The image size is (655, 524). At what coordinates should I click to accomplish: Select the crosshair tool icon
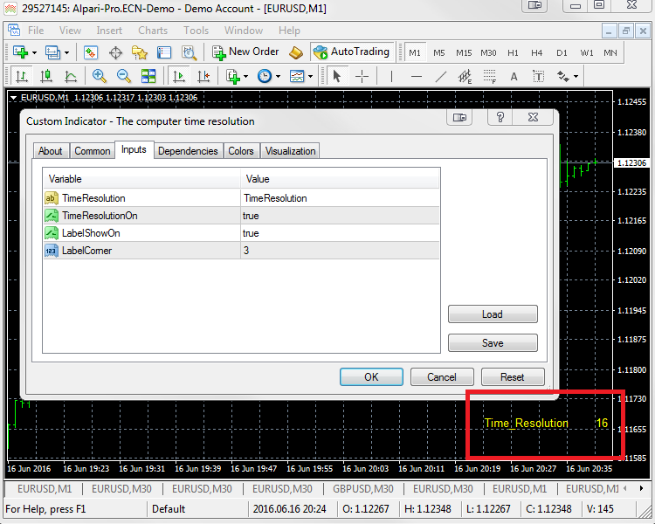(x=362, y=77)
